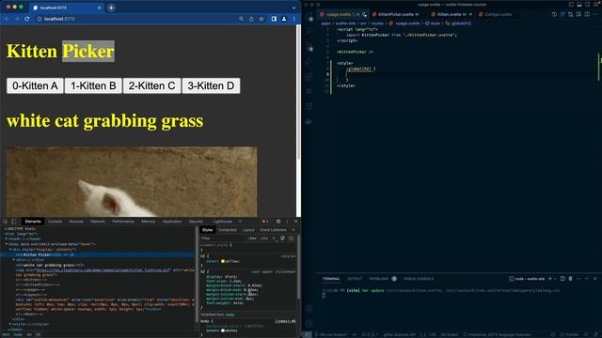602x338 pixels.
Task: Open Chrome side panel icon
Action: point(274,19)
